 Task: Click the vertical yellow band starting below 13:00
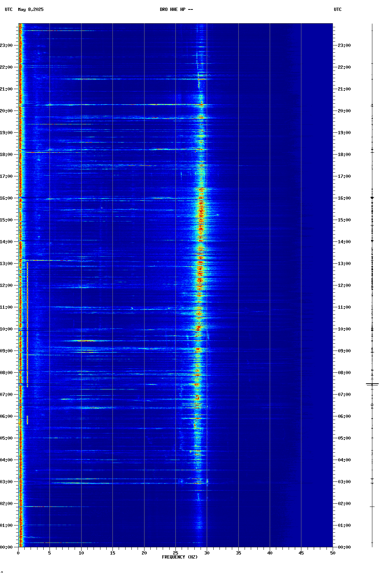(x=27, y=324)
